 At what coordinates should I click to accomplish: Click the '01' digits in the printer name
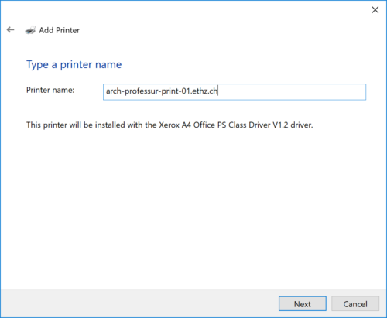186,91
